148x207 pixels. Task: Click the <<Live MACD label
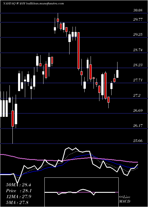125,199
